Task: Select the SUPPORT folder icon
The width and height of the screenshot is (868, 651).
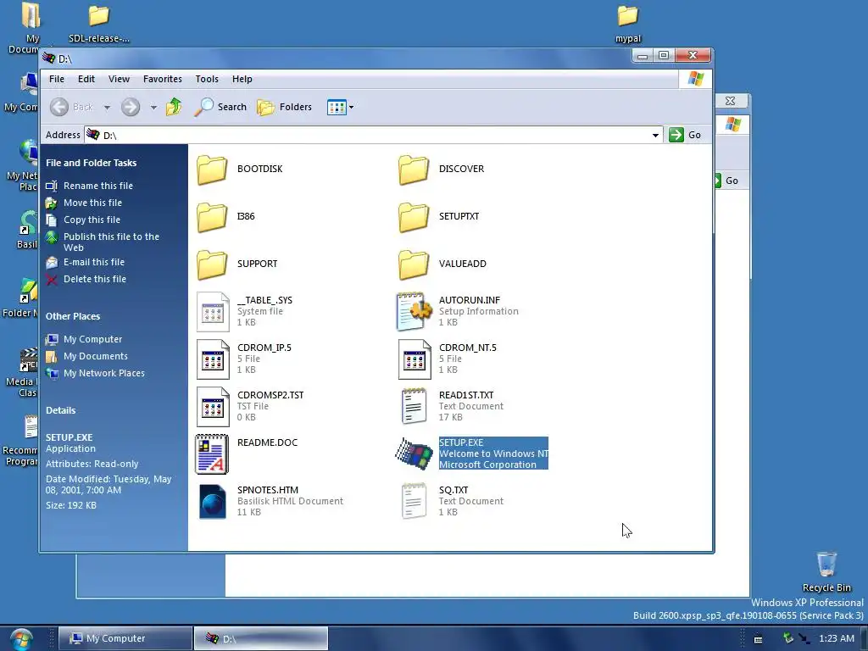Action: (x=212, y=264)
